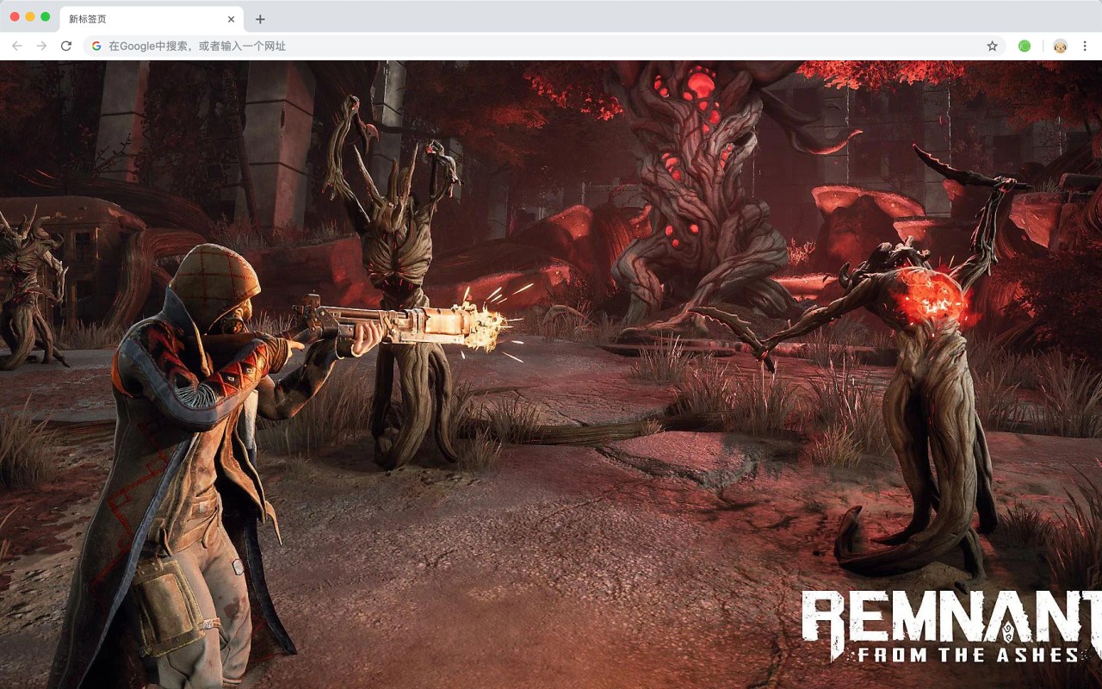
Task: Open a new tab with the plus button
Action: coord(260,19)
